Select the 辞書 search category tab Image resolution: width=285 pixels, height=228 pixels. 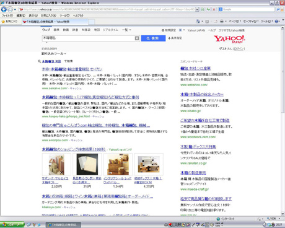pyautogui.click(x=75, y=30)
